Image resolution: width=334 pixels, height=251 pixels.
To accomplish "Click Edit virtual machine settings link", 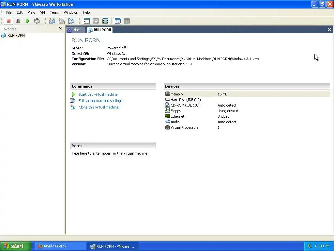I will 100,101.
